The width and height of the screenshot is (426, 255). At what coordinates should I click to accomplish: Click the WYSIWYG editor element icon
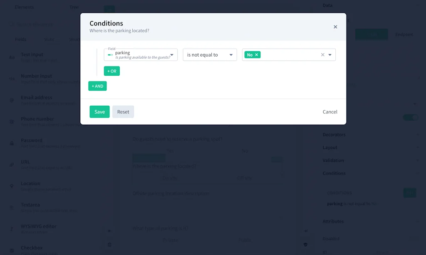(12, 229)
